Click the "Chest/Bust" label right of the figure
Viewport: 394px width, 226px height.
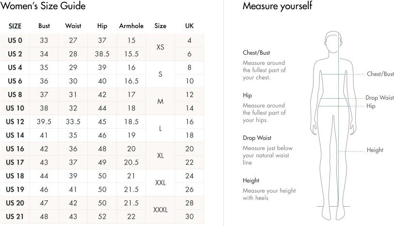coord(380,74)
